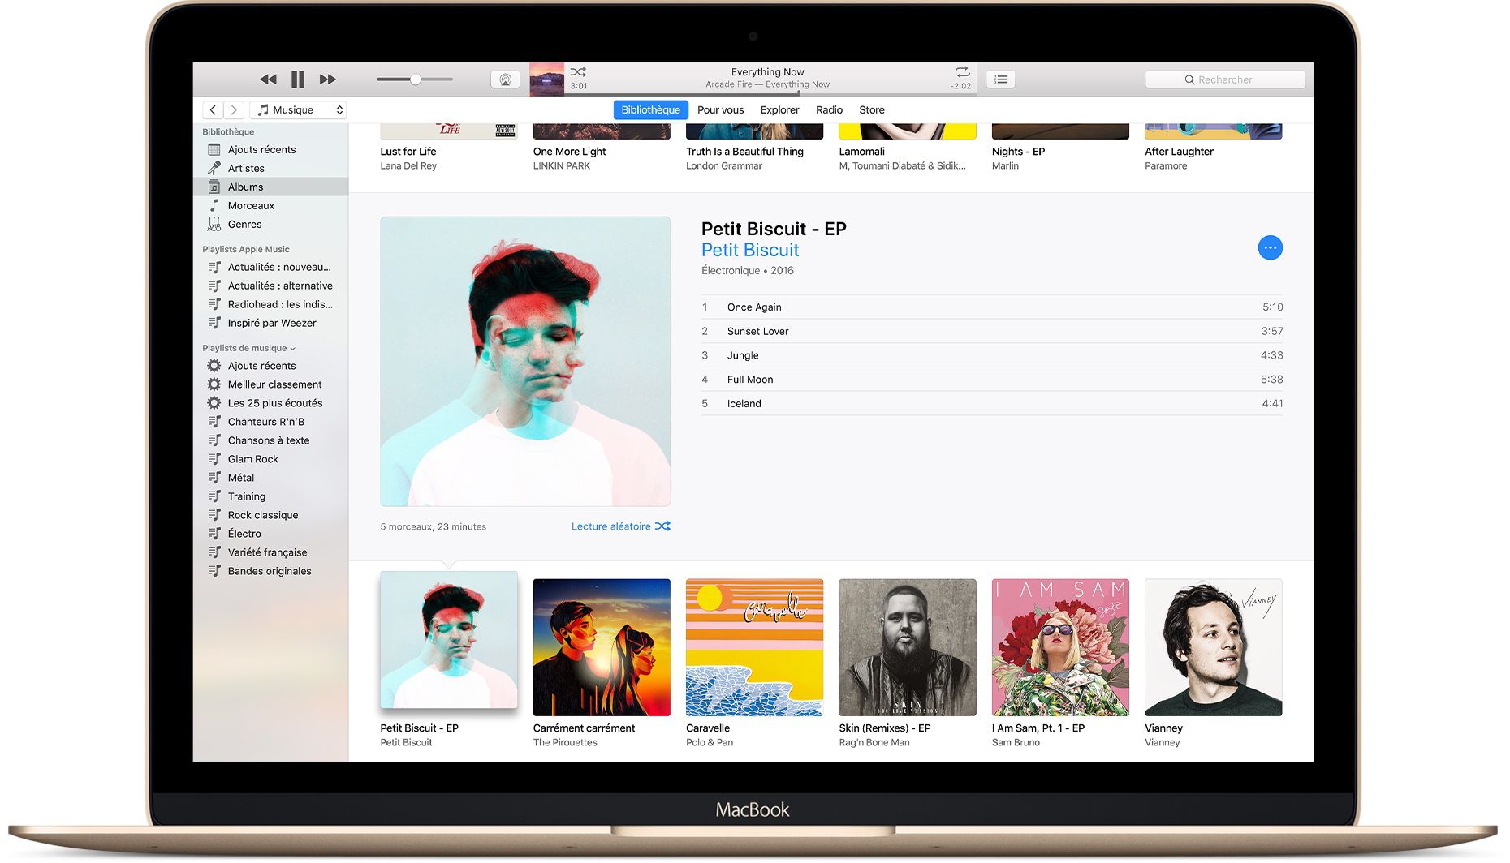This screenshot has height=863, width=1510.
Task: Go forward with the right chevron
Action: [x=234, y=109]
